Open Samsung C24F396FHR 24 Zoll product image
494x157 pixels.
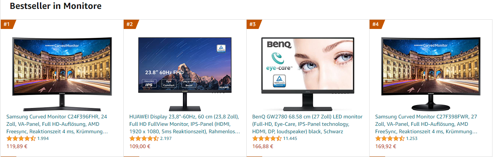[x=62, y=74]
